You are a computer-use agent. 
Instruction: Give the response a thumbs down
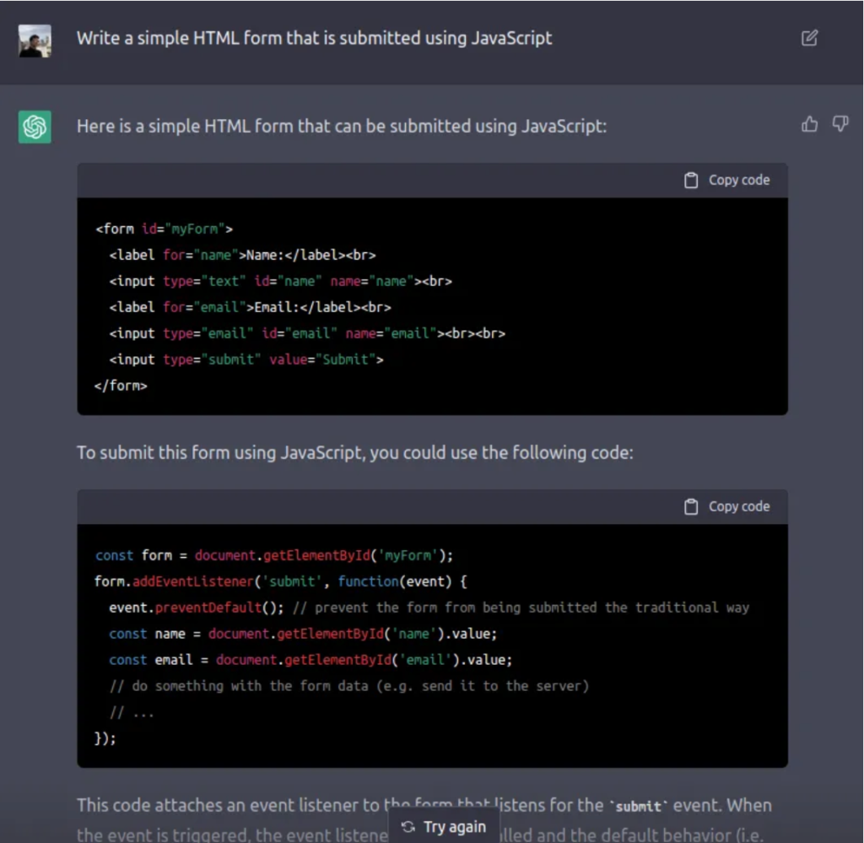pos(840,125)
